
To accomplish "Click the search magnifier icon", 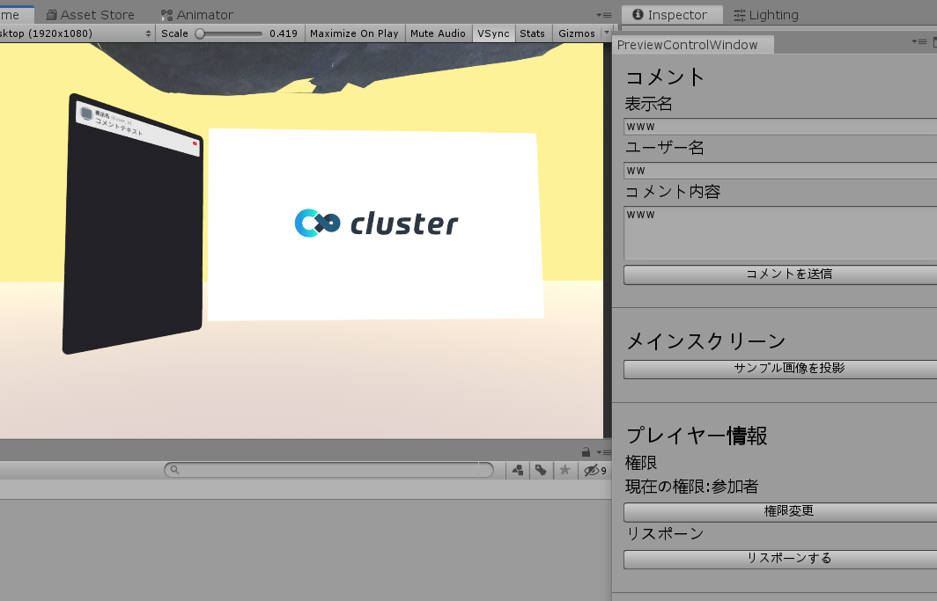I will 174,470.
